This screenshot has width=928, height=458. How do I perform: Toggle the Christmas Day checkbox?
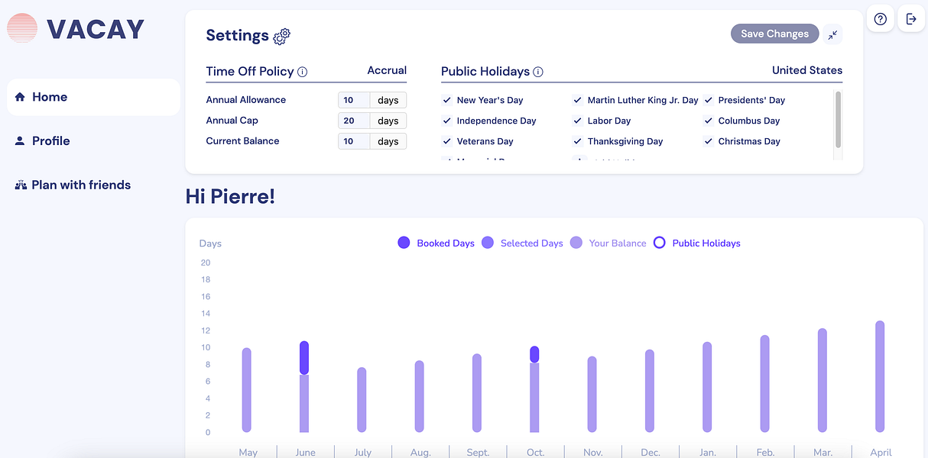click(x=709, y=141)
